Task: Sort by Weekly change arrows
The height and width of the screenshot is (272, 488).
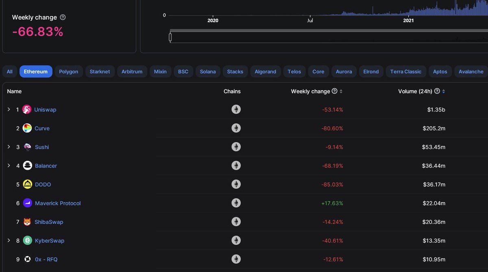Action: (x=341, y=91)
